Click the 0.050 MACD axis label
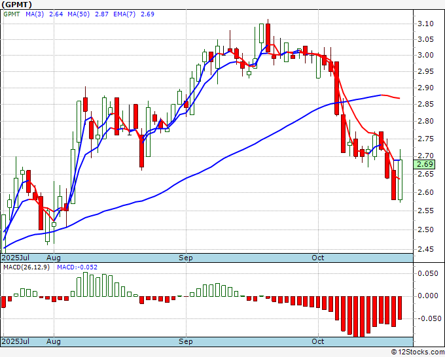This screenshot has width=445, height=357. 428,273
